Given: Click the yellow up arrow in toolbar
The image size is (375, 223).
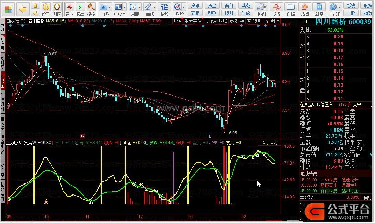Looking at the screenshot, I should coord(35,5).
